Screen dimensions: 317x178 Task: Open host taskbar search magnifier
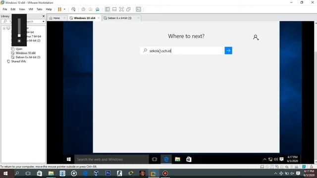point(17,174)
